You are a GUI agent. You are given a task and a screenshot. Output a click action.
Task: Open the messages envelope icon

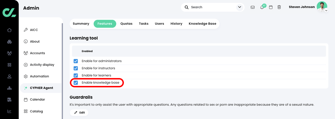point(252,7)
